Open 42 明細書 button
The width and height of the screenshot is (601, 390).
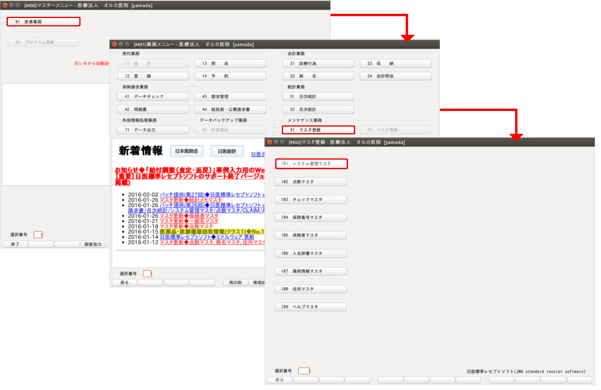(153, 109)
